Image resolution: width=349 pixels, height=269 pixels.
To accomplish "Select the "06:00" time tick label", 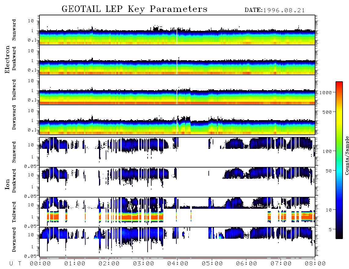I will (247, 264).
